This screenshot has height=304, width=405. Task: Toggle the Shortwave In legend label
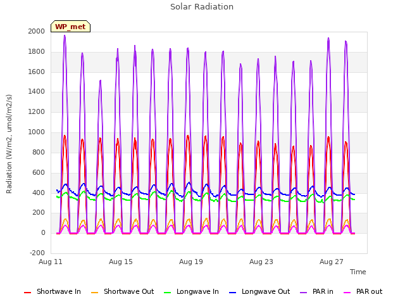[x=59, y=291]
